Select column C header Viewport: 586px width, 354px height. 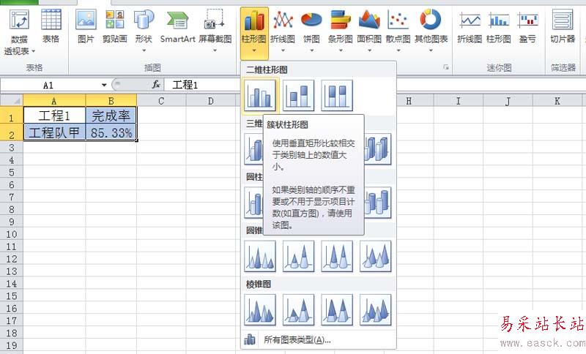click(x=161, y=101)
